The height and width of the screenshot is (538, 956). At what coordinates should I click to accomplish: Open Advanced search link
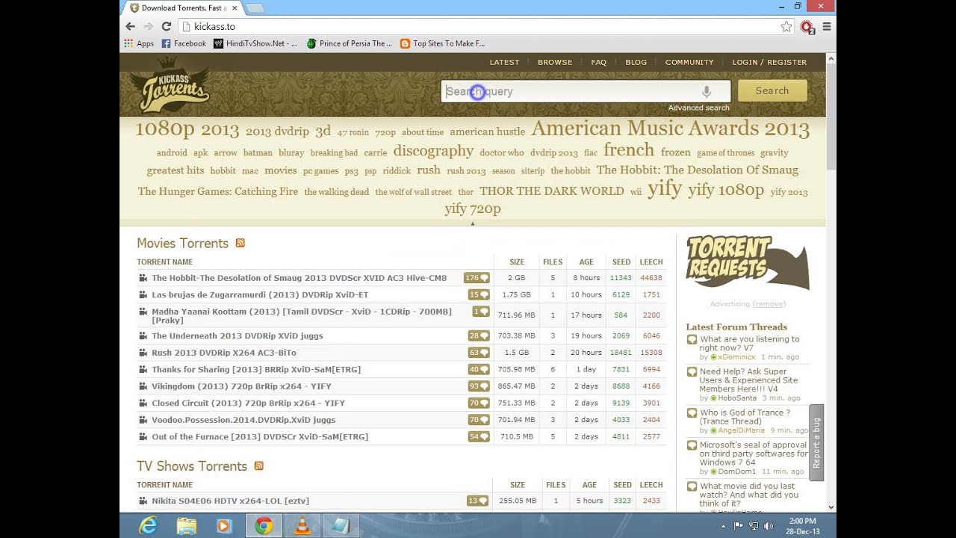(698, 108)
